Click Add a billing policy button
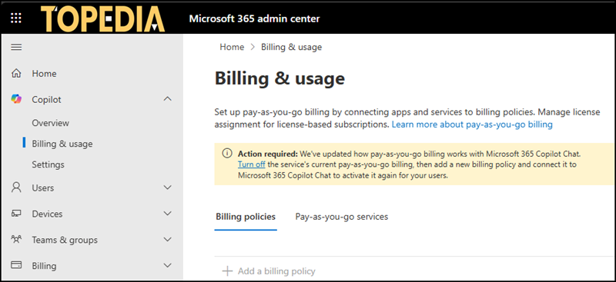This screenshot has height=282, width=616. [x=269, y=271]
